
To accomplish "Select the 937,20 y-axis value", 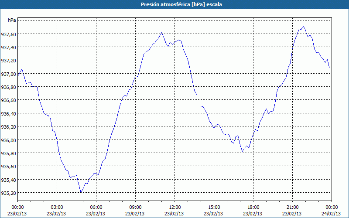I will [8, 61].
